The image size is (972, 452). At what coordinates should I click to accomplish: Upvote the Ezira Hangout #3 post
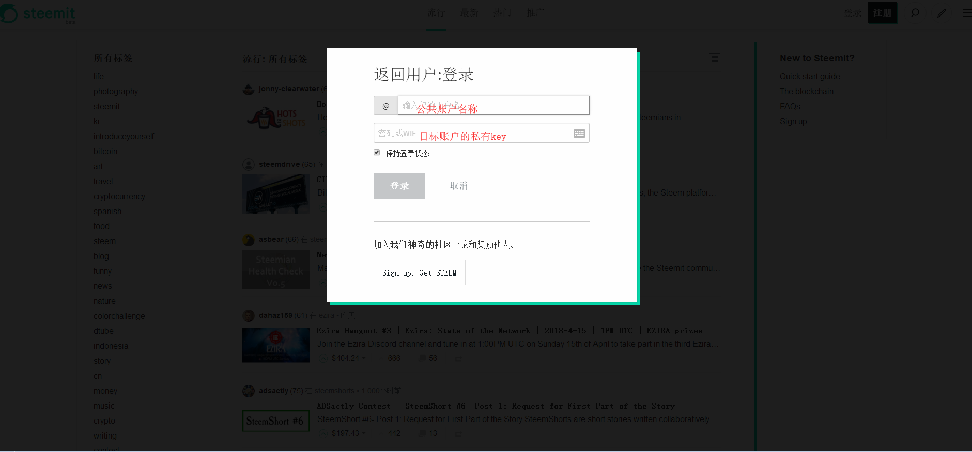(323, 358)
